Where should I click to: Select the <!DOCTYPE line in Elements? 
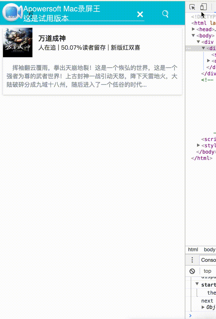pos(204,17)
